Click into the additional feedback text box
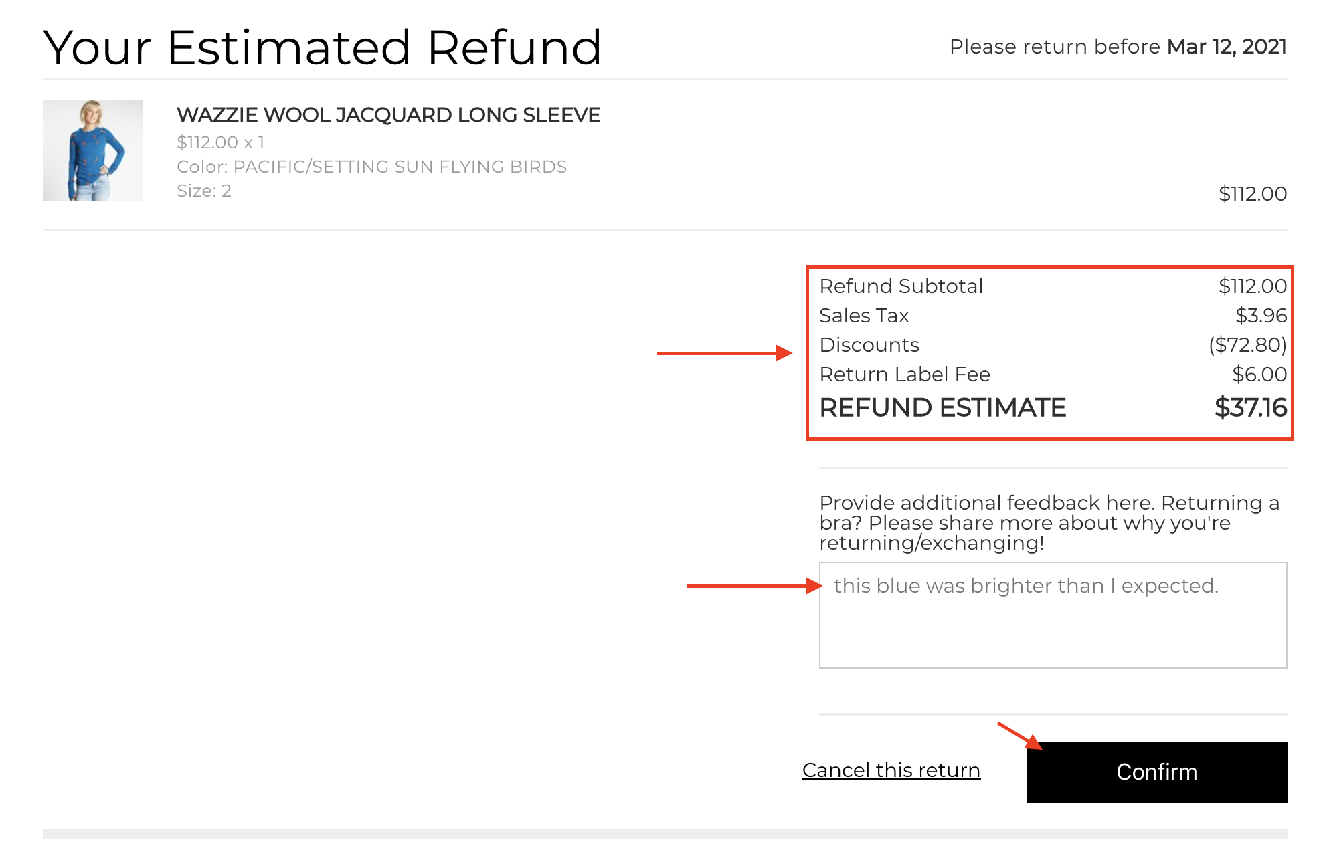 pyautogui.click(x=1053, y=615)
